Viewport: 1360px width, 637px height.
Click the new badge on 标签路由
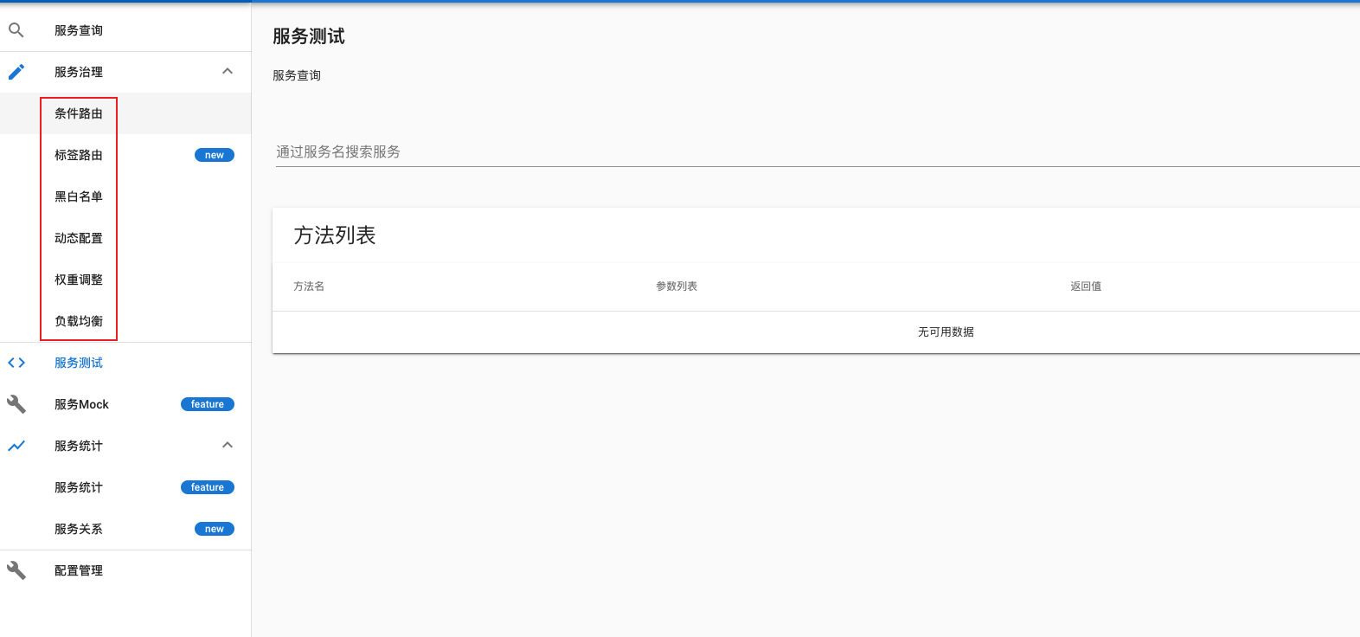(x=215, y=155)
